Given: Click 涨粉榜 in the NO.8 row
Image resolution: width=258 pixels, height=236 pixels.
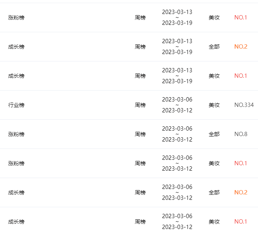Looking at the screenshot, I should pyautogui.click(x=16, y=134).
